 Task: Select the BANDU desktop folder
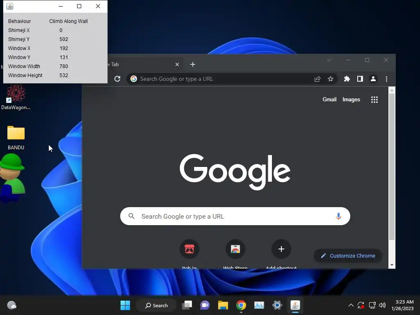(16, 138)
